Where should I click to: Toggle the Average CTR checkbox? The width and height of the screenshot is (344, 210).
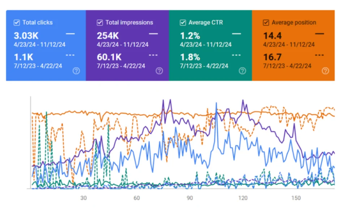pos(183,23)
